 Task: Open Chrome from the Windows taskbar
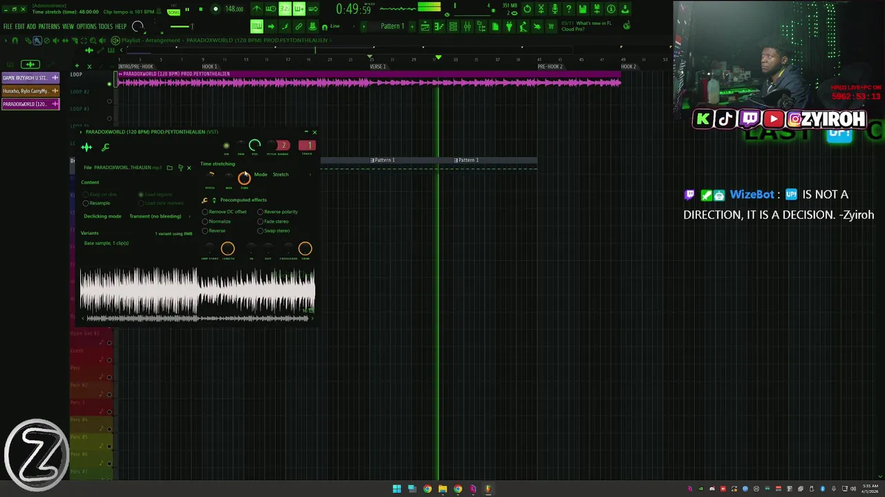point(427,489)
